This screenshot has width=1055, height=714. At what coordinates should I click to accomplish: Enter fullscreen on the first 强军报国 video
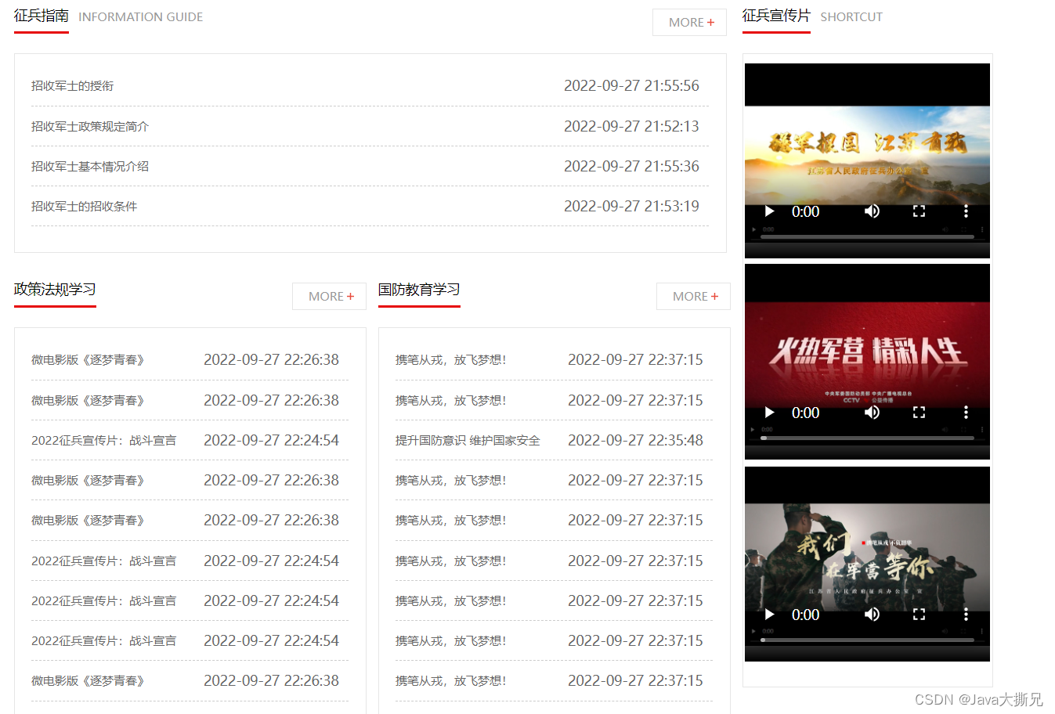pos(920,211)
